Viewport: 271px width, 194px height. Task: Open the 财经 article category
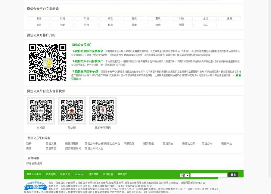[x=63, y=18]
